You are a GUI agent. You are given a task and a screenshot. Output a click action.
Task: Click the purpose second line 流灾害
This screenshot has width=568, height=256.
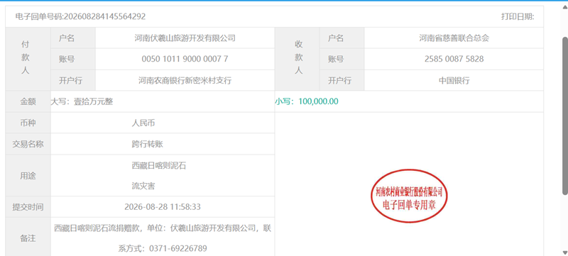pos(143,187)
